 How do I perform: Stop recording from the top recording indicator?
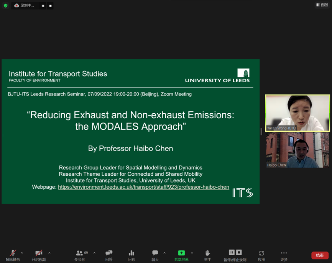[x=50, y=6]
